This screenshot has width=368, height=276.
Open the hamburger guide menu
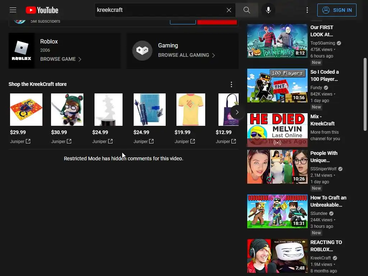tap(13, 10)
